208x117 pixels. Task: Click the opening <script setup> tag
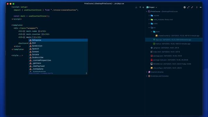19,7
